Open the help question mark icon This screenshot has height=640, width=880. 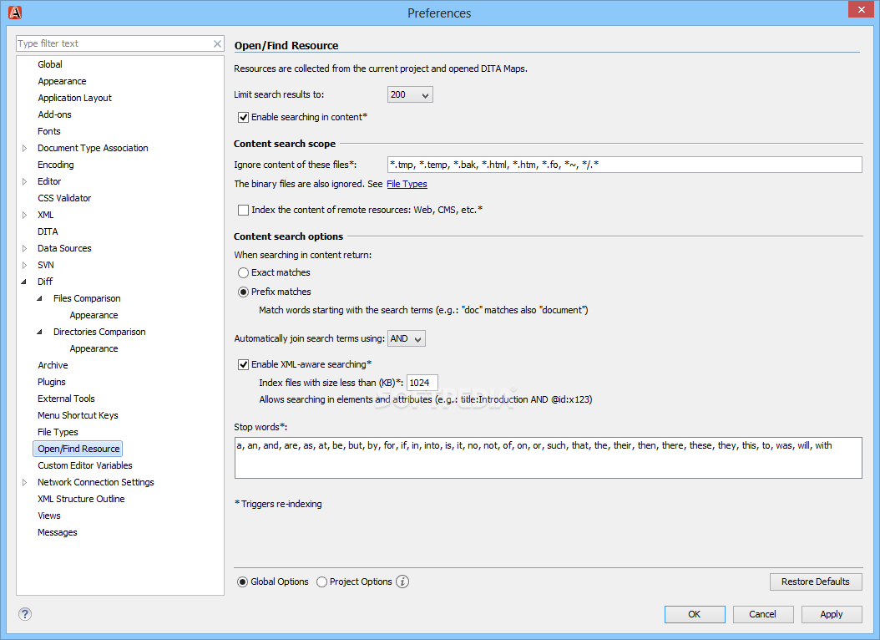25,613
